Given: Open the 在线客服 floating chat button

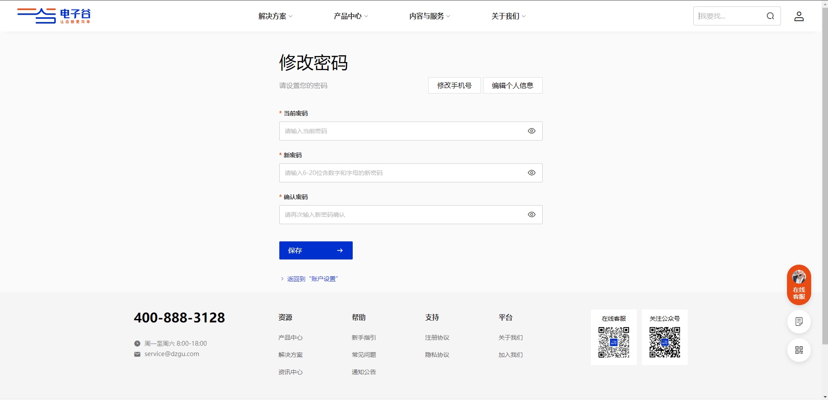Looking at the screenshot, I should (799, 285).
